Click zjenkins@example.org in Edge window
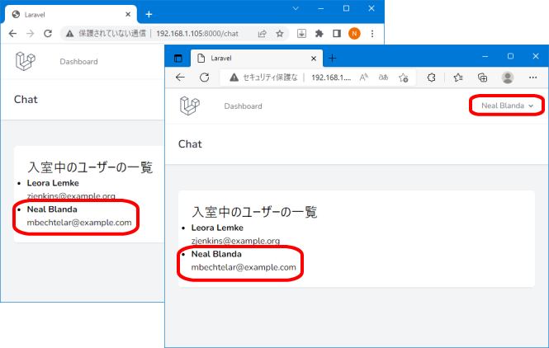549x348 pixels. (x=235, y=241)
